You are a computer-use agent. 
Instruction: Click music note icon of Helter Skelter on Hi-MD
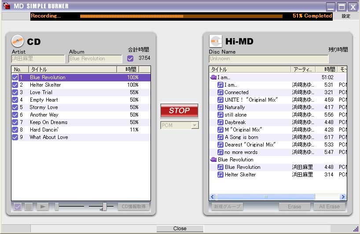pos(220,174)
